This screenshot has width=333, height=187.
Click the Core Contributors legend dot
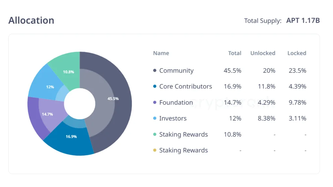pyautogui.click(x=154, y=86)
